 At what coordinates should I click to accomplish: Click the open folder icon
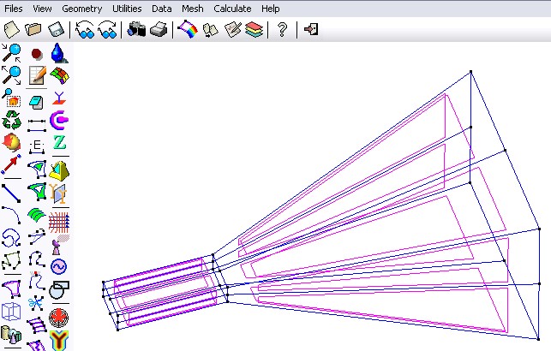33,29
